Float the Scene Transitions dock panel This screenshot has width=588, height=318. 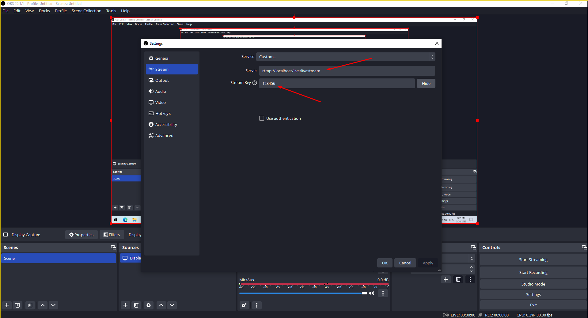click(474, 248)
